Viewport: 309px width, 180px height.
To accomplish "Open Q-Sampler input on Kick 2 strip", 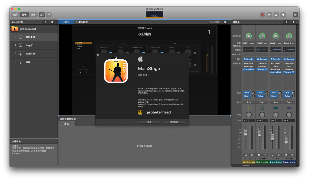I will coord(262,59).
